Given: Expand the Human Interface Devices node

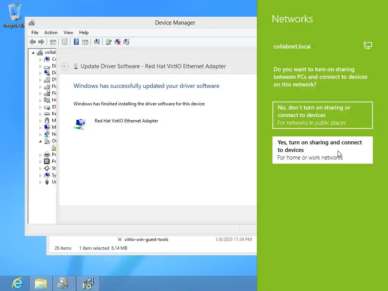Looking at the screenshot, I should [40, 100].
